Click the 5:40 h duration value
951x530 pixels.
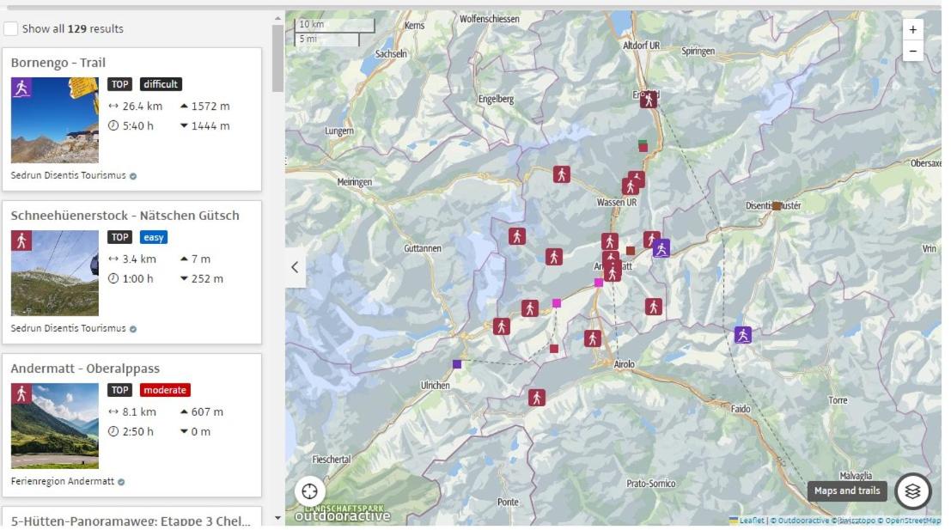tap(138, 126)
